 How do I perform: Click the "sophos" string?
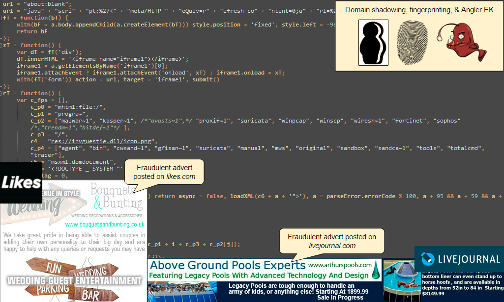[x=447, y=121]
